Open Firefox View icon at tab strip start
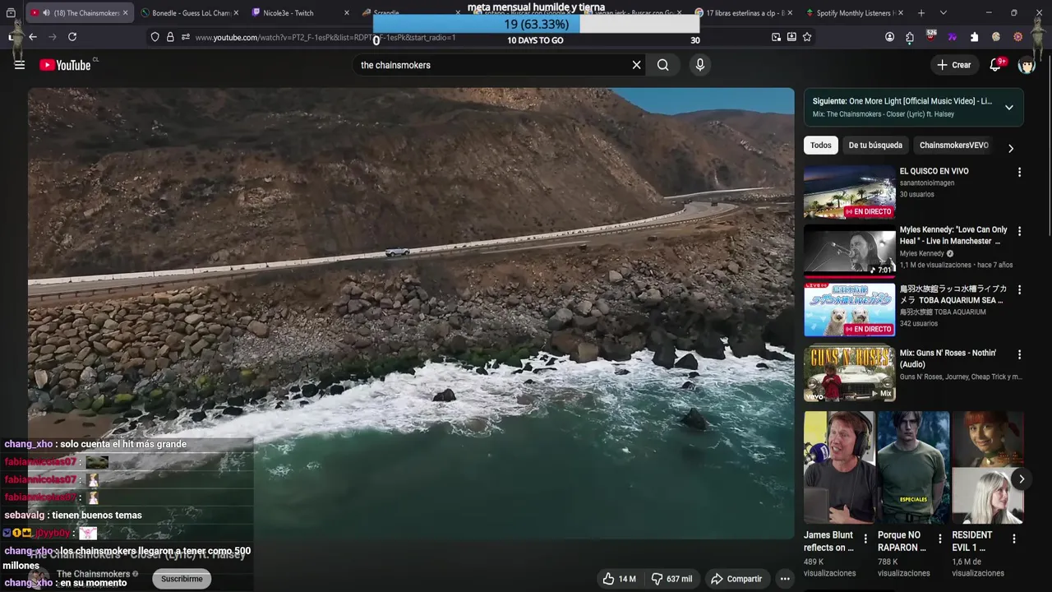This screenshot has height=592, width=1052. click(x=11, y=13)
